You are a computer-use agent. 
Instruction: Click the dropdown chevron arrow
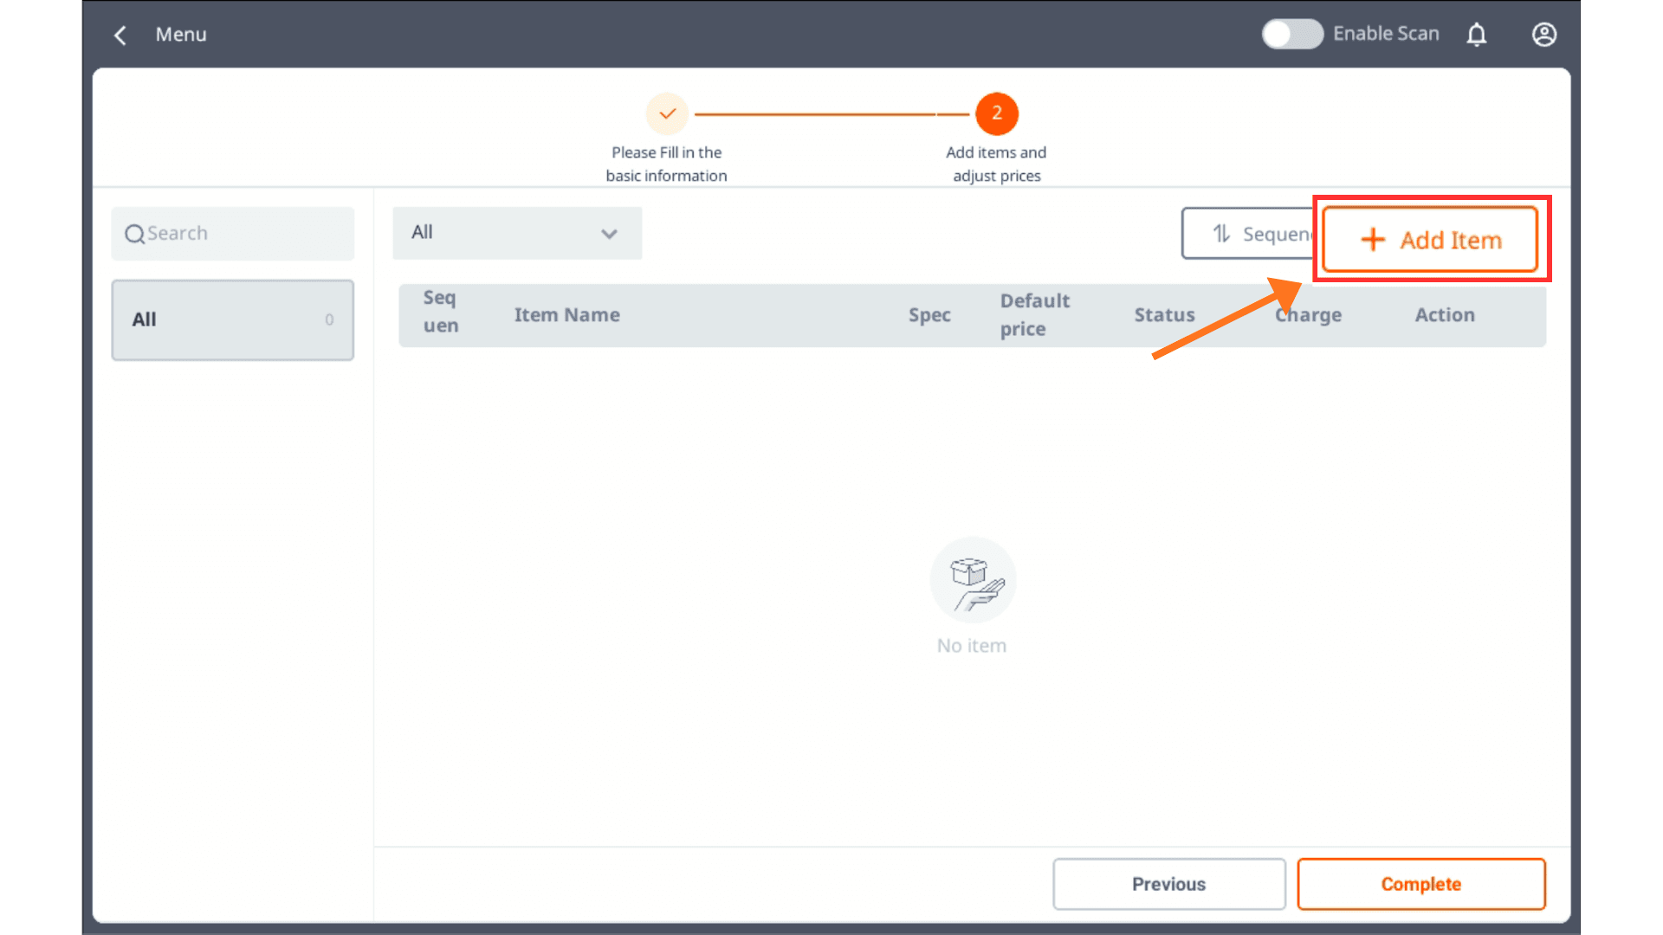(609, 234)
